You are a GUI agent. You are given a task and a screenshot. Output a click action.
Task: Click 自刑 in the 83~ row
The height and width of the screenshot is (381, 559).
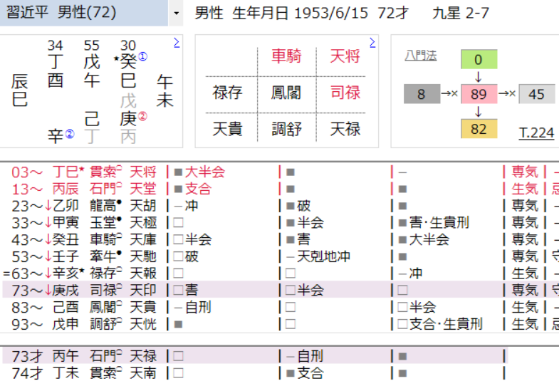click(198, 307)
